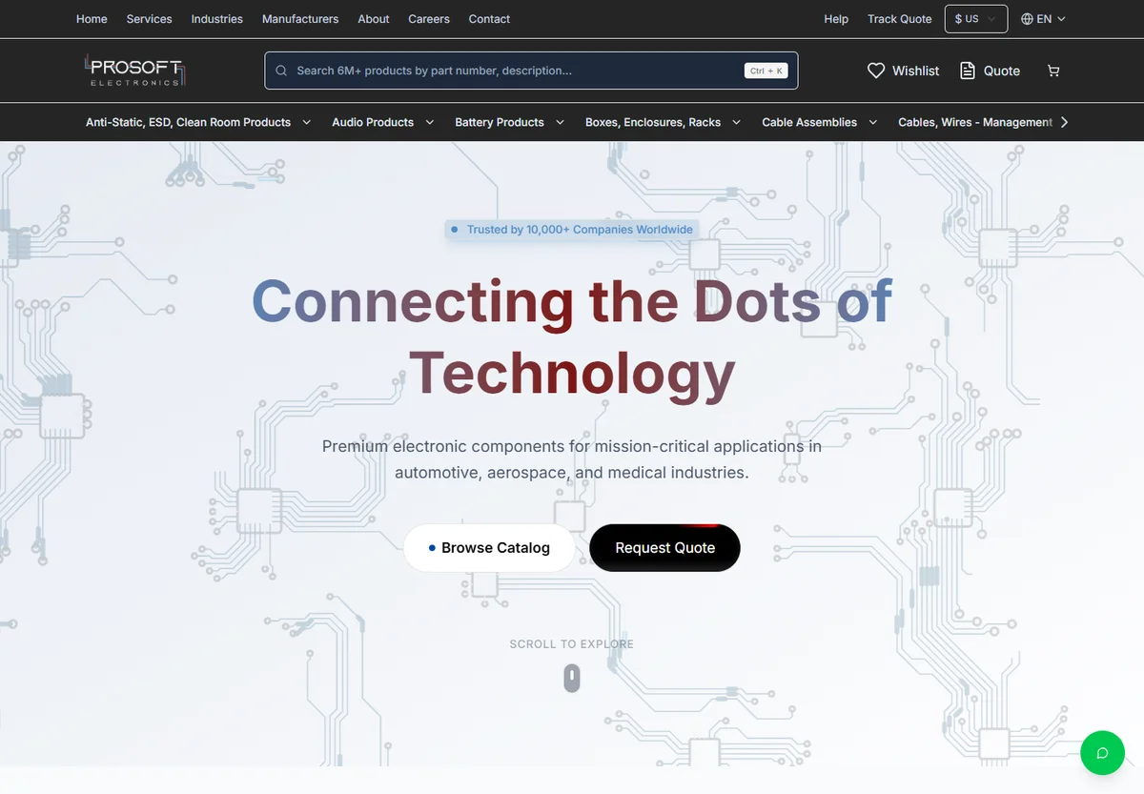
Task: Click the Request Quote button
Action: pos(664,548)
